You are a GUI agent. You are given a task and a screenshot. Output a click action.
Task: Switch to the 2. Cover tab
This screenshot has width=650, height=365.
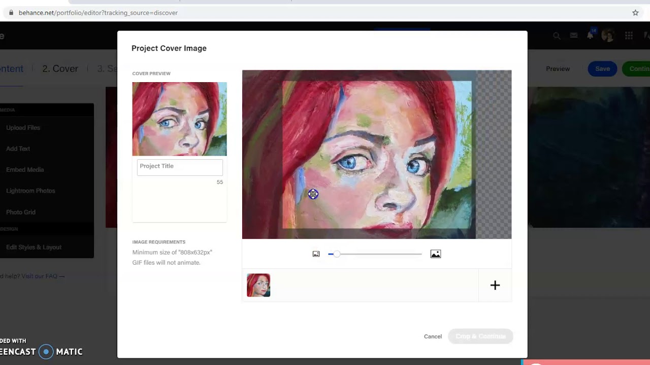pyautogui.click(x=60, y=68)
